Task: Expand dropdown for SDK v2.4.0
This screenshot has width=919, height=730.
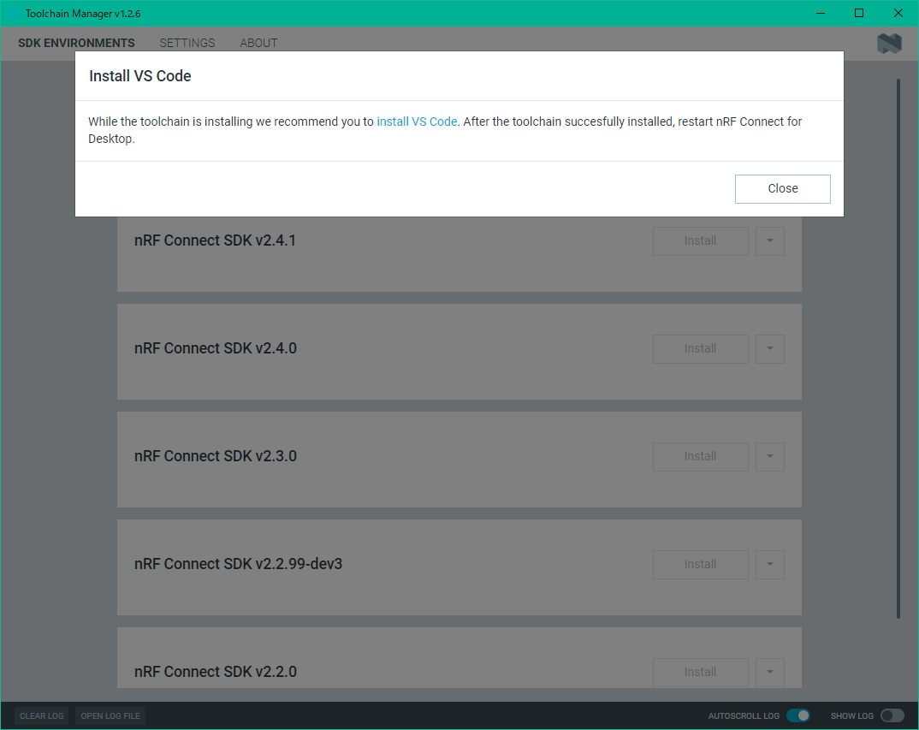Action: pyautogui.click(x=770, y=349)
